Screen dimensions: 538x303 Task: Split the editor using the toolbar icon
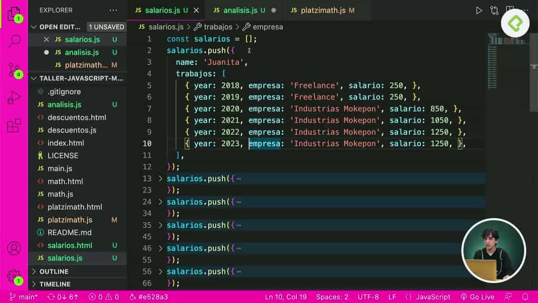click(510, 9)
